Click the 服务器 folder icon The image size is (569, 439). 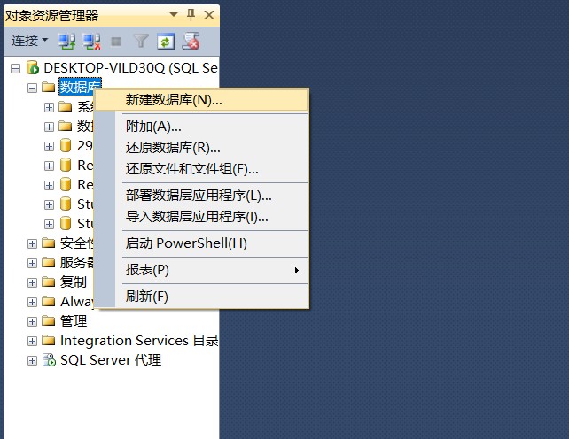pyautogui.click(x=48, y=263)
